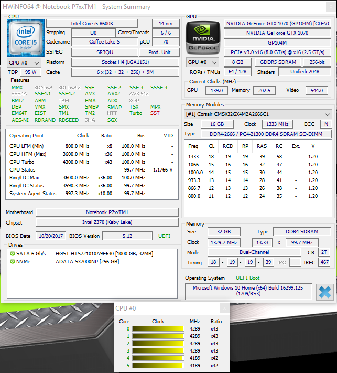
Task: Click the cache size field
Action: click(125, 72)
